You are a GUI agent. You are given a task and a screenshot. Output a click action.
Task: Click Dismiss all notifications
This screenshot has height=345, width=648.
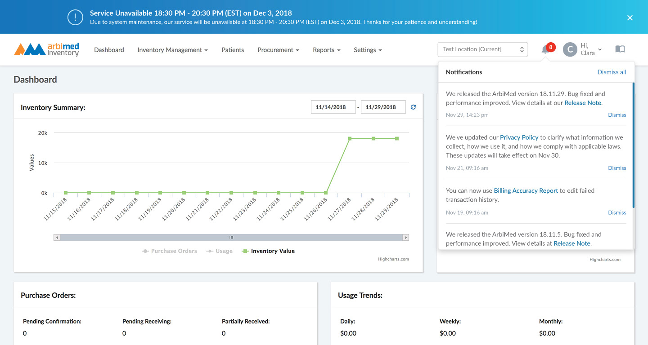click(x=612, y=72)
